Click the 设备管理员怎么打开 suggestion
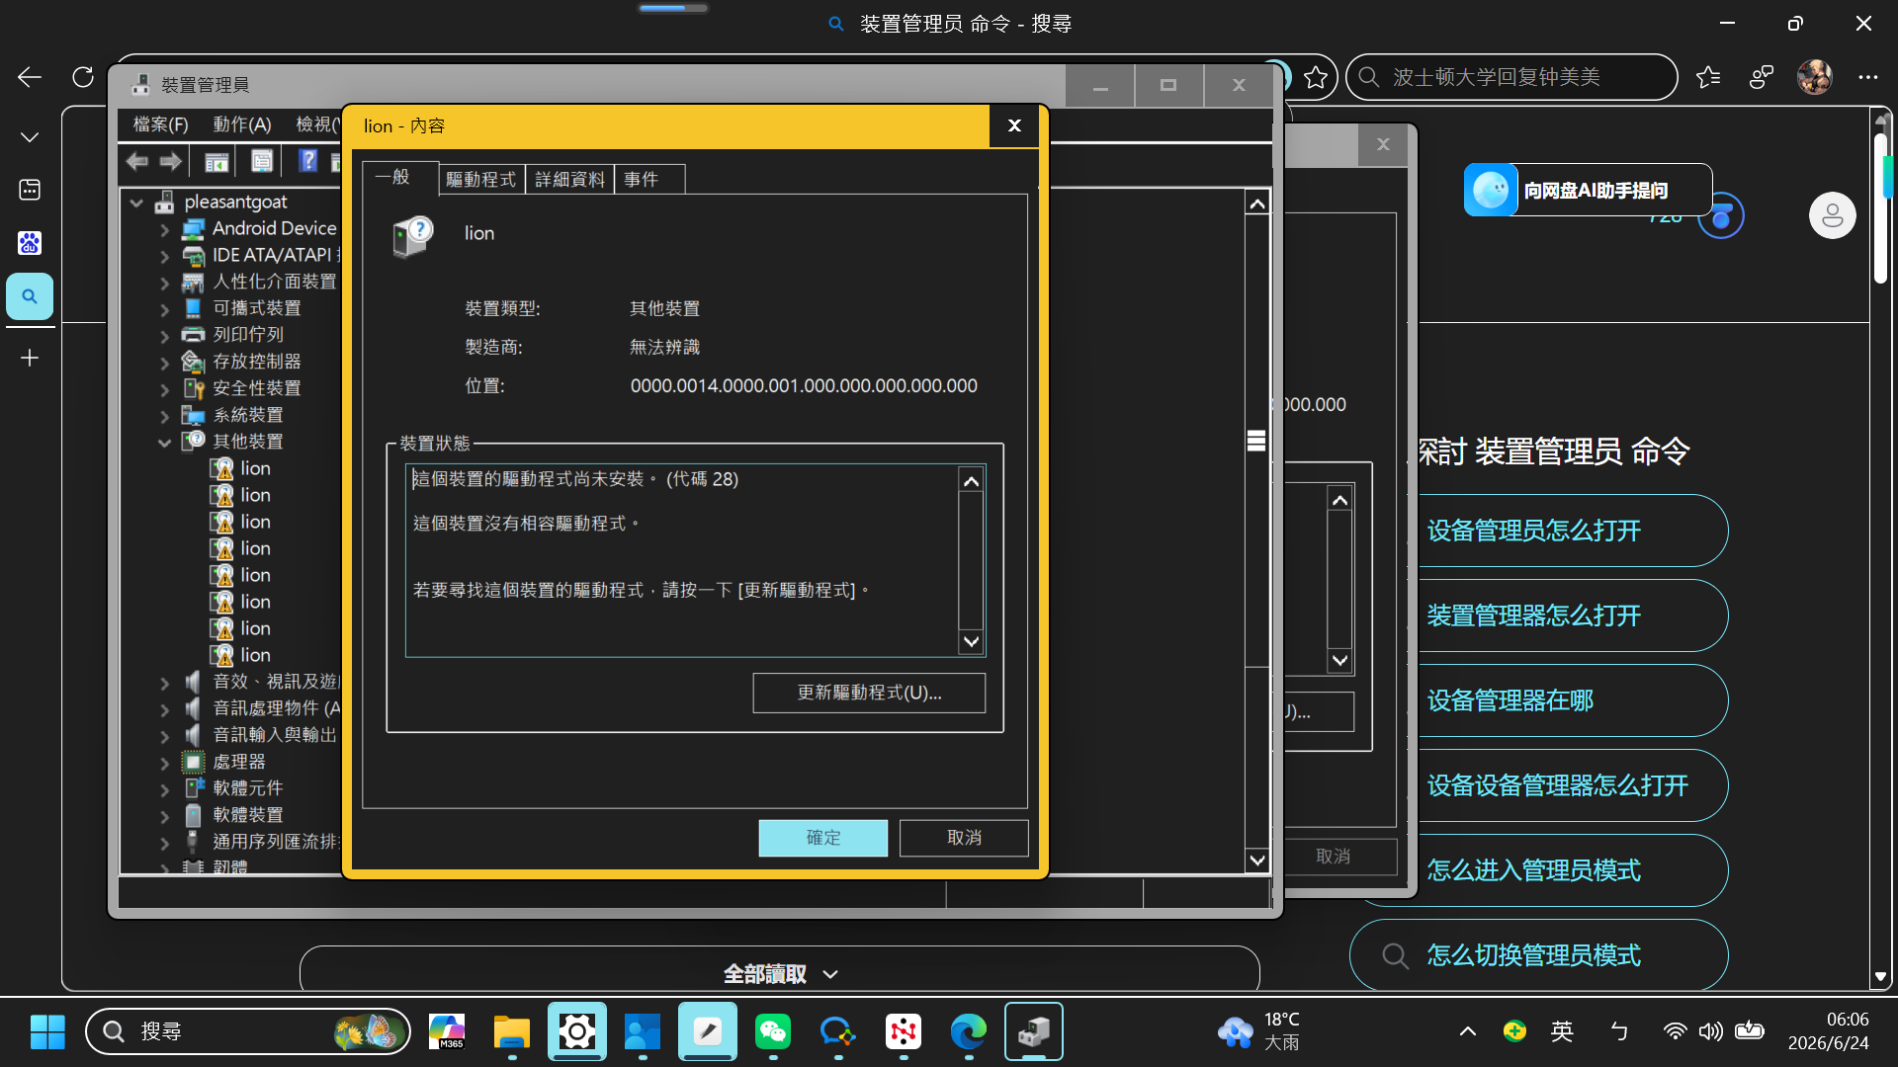The image size is (1898, 1067). click(1533, 531)
